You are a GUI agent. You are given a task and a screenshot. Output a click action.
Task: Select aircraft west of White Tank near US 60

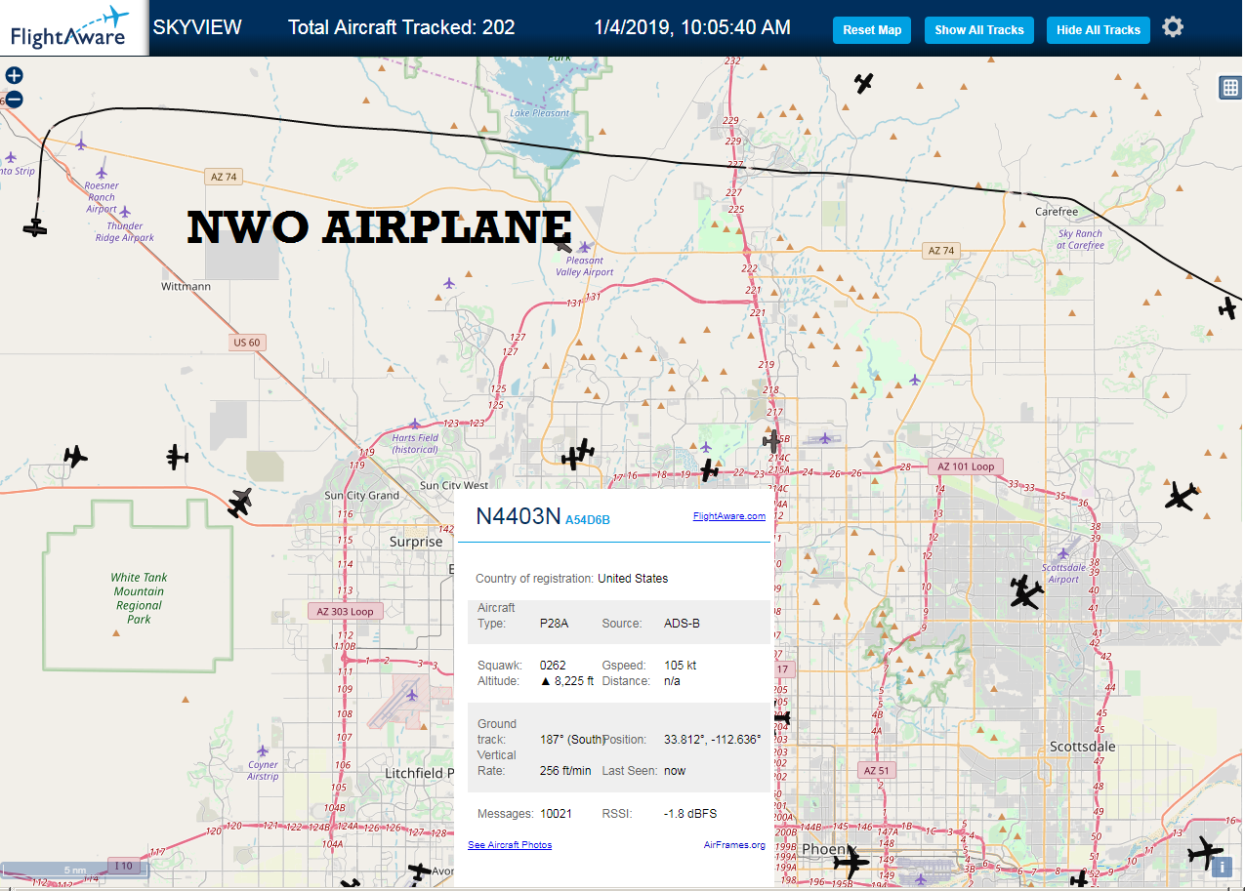point(75,456)
